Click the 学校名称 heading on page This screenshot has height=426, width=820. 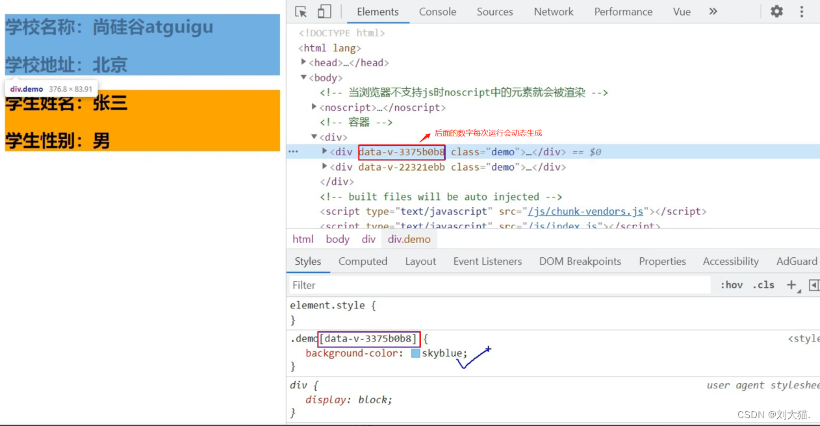point(109,27)
